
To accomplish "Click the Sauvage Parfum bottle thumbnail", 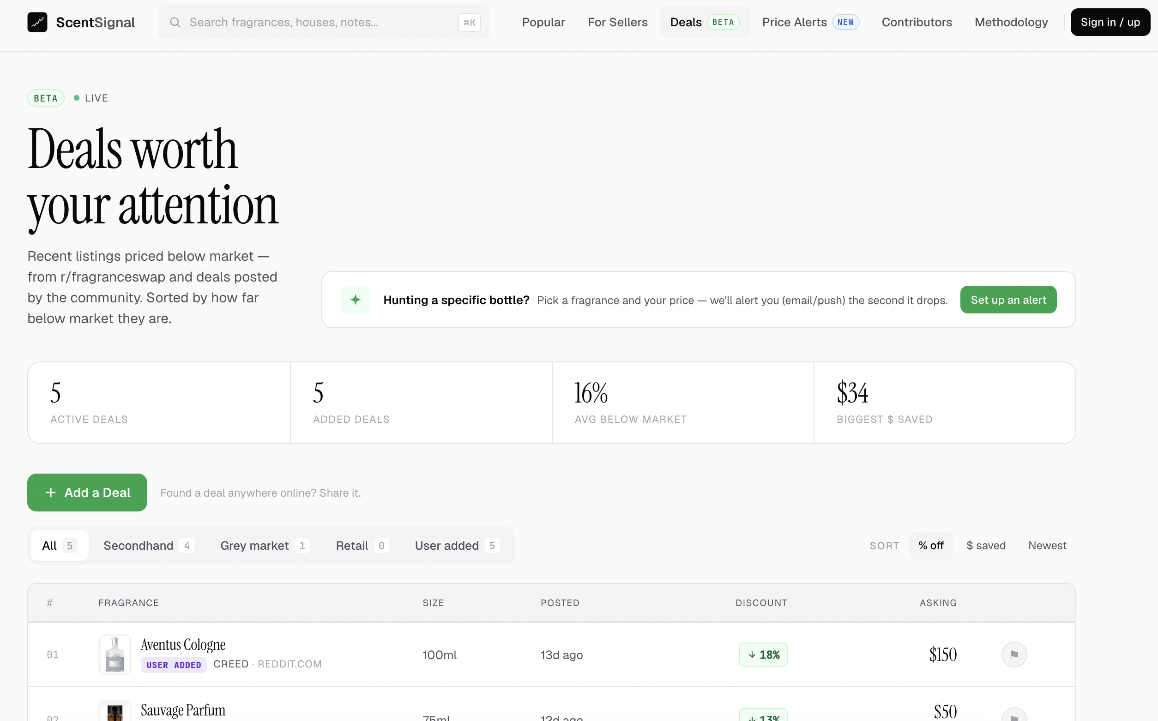I will click(x=115, y=711).
